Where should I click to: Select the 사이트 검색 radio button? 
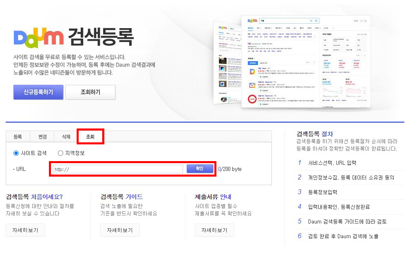[16, 153]
